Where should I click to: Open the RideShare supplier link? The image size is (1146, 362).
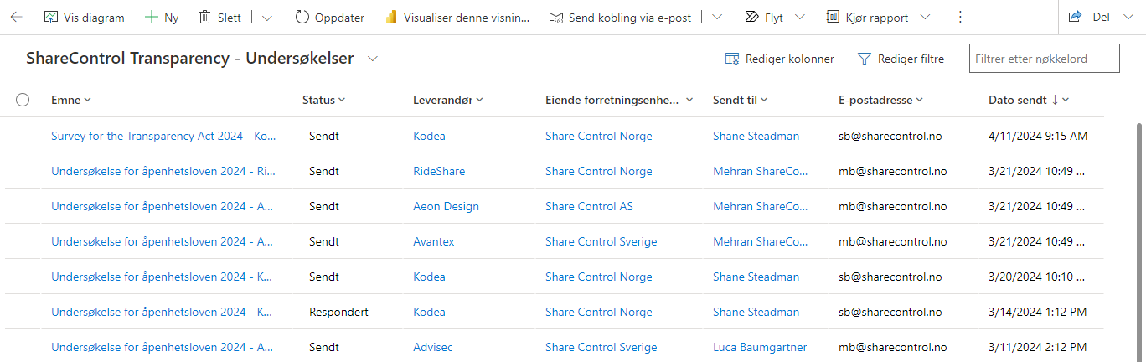439,171
